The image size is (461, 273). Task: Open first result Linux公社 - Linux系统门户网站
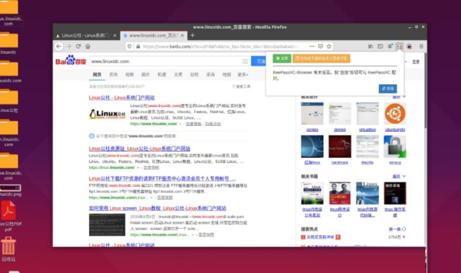(122, 97)
